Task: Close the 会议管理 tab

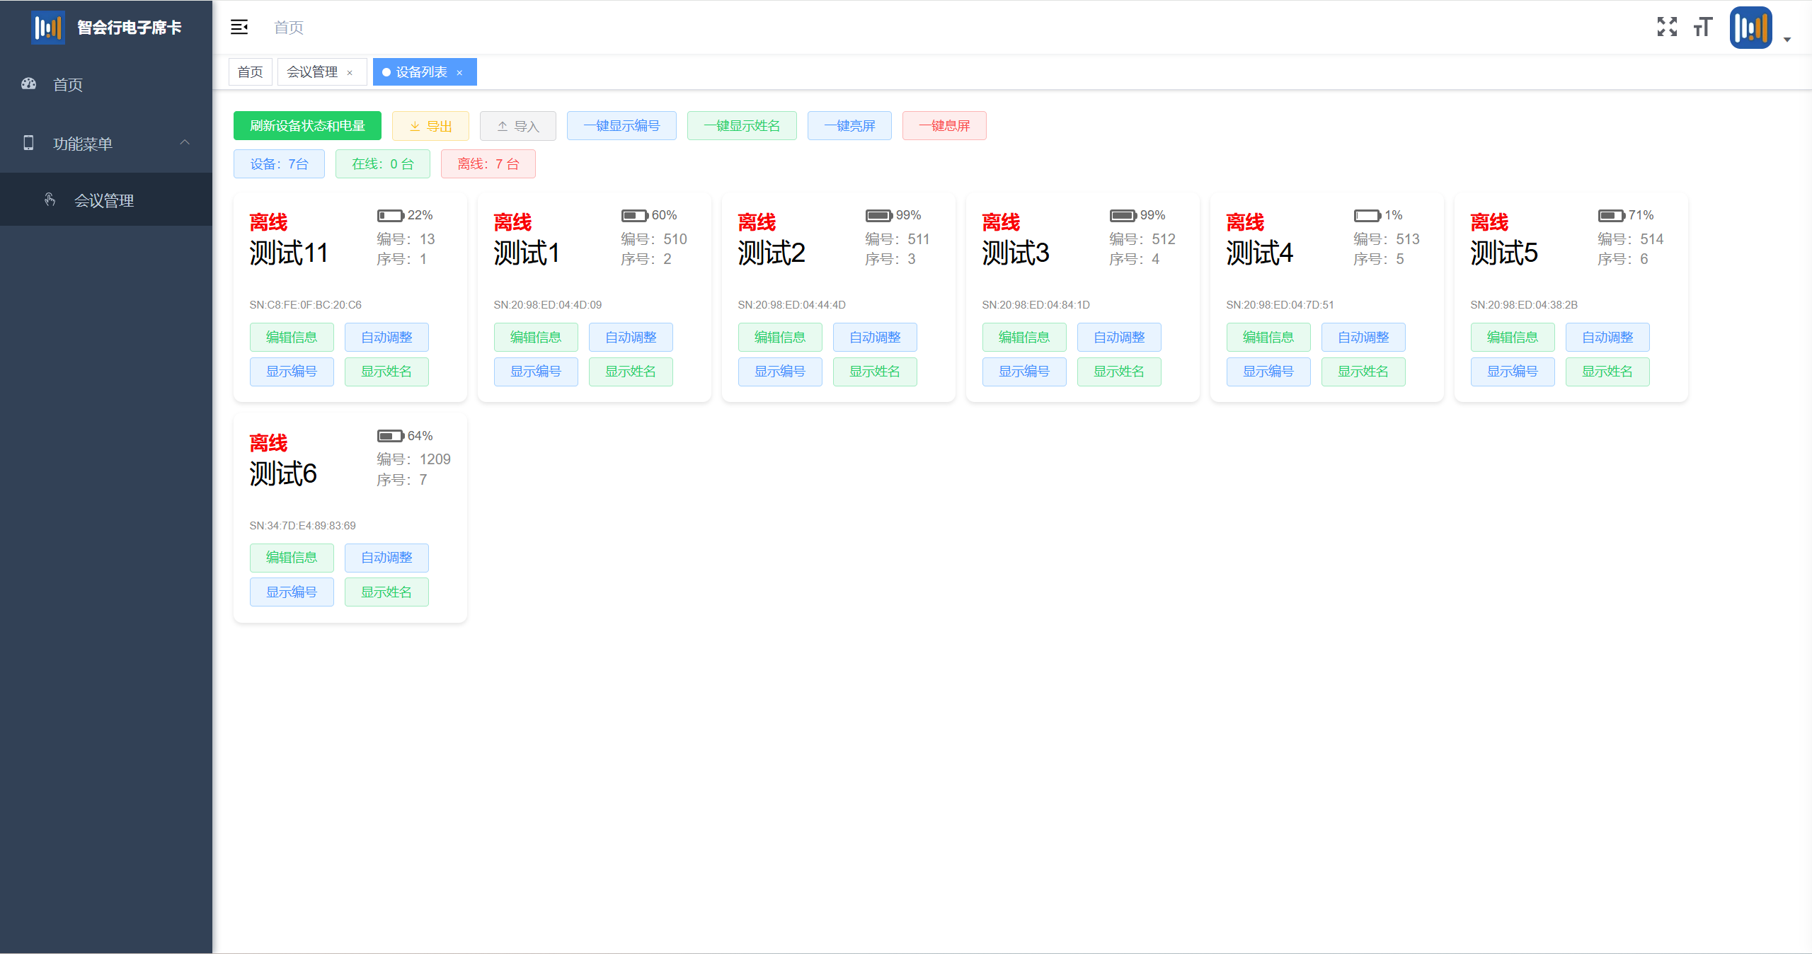Action: pos(350,73)
